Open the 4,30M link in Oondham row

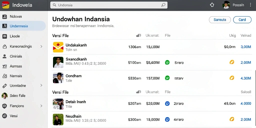coord(246,78)
